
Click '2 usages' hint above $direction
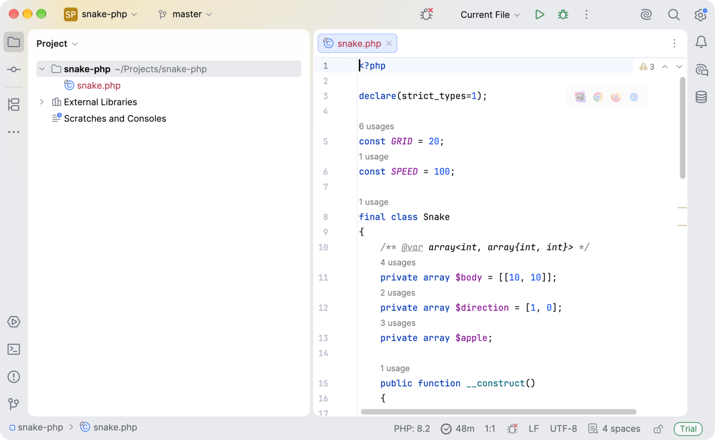pyautogui.click(x=397, y=293)
